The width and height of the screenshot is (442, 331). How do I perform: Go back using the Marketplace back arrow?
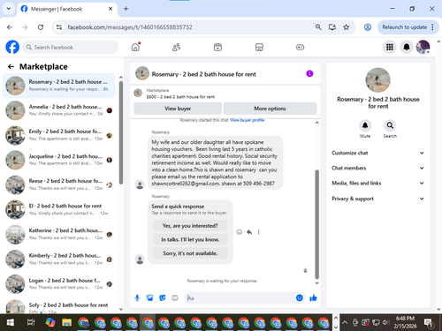click(11, 67)
